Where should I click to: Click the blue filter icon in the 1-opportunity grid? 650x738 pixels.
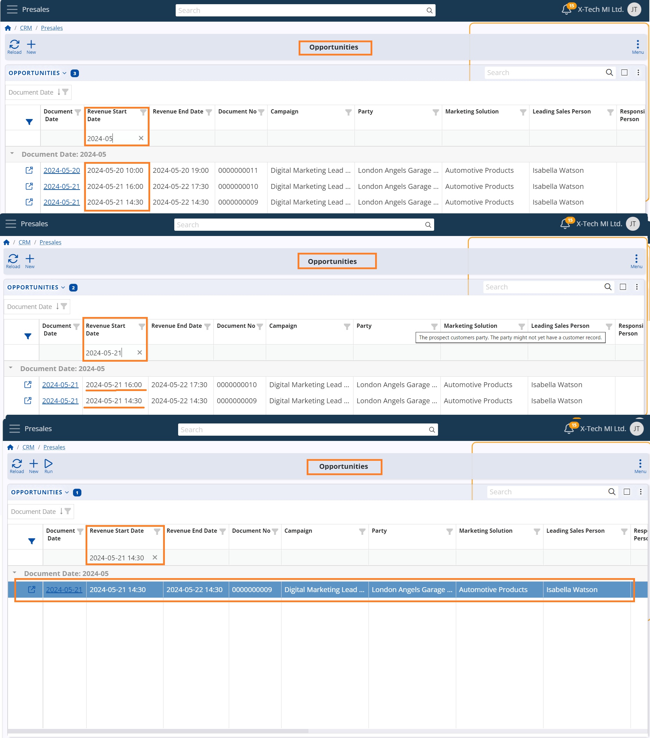tap(32, 541)
